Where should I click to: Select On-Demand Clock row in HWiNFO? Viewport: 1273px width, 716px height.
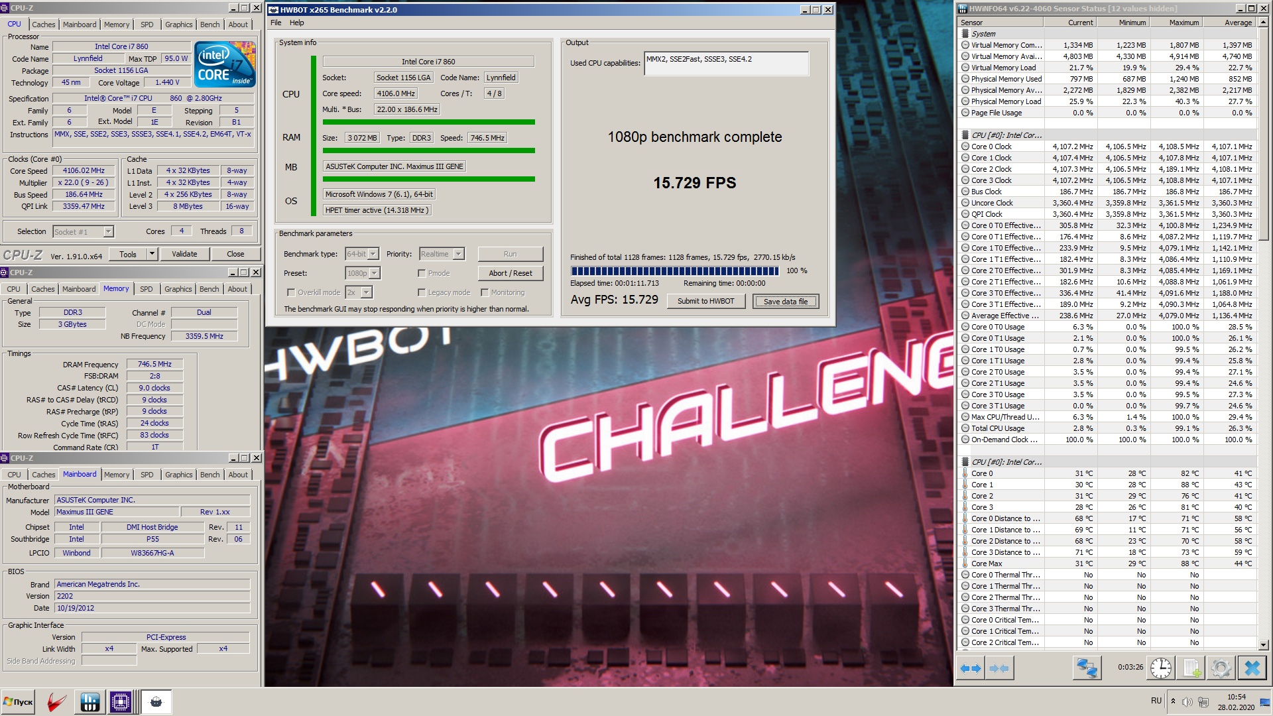tap(1107, 440)
